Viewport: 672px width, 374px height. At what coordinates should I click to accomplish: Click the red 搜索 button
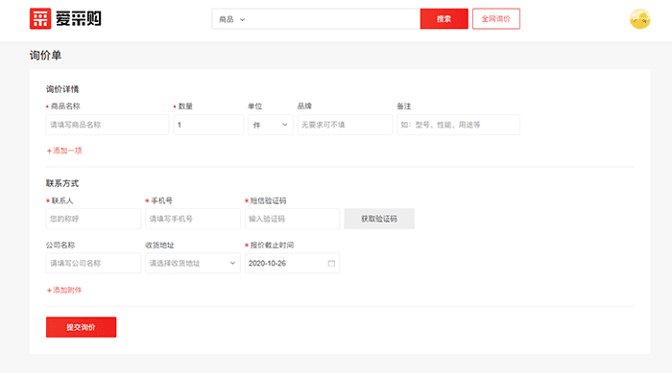[x=444, y=19]
